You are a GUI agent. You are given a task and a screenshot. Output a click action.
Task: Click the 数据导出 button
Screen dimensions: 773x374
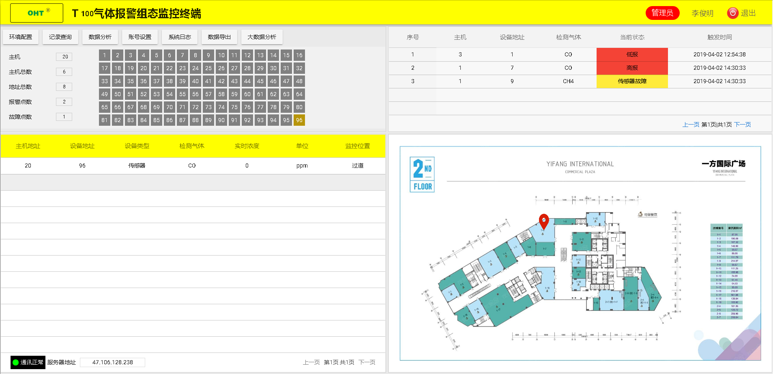point(219,37)
